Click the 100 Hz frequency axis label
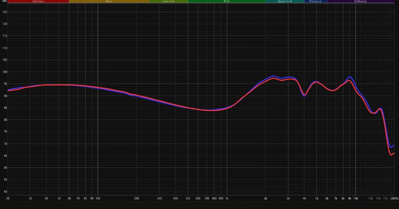The image size is (399, 209). (x=98, y=198)
